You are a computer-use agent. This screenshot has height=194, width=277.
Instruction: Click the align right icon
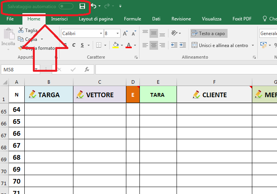162,45
